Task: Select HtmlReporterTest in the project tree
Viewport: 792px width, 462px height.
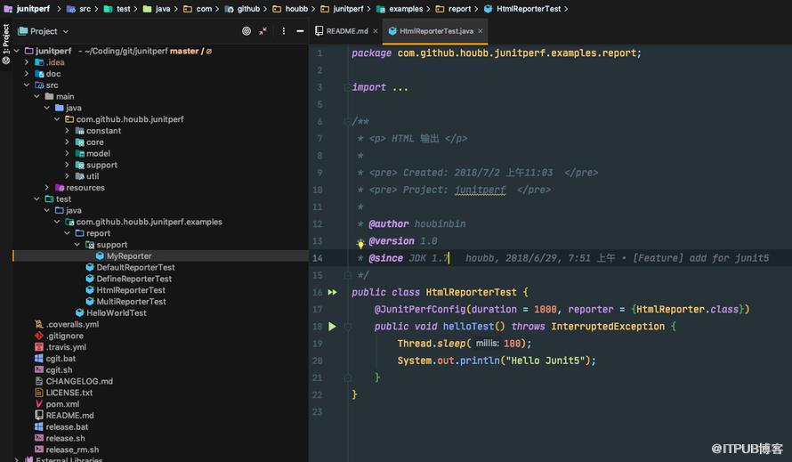Action: coord(131,290)
